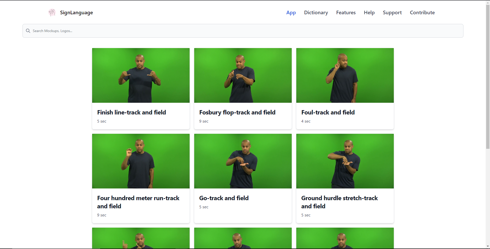The height and width of the screenshot is (249, 490).
Task: Open the Foul-track and field video thumbnail
Action: click(345, 75)
